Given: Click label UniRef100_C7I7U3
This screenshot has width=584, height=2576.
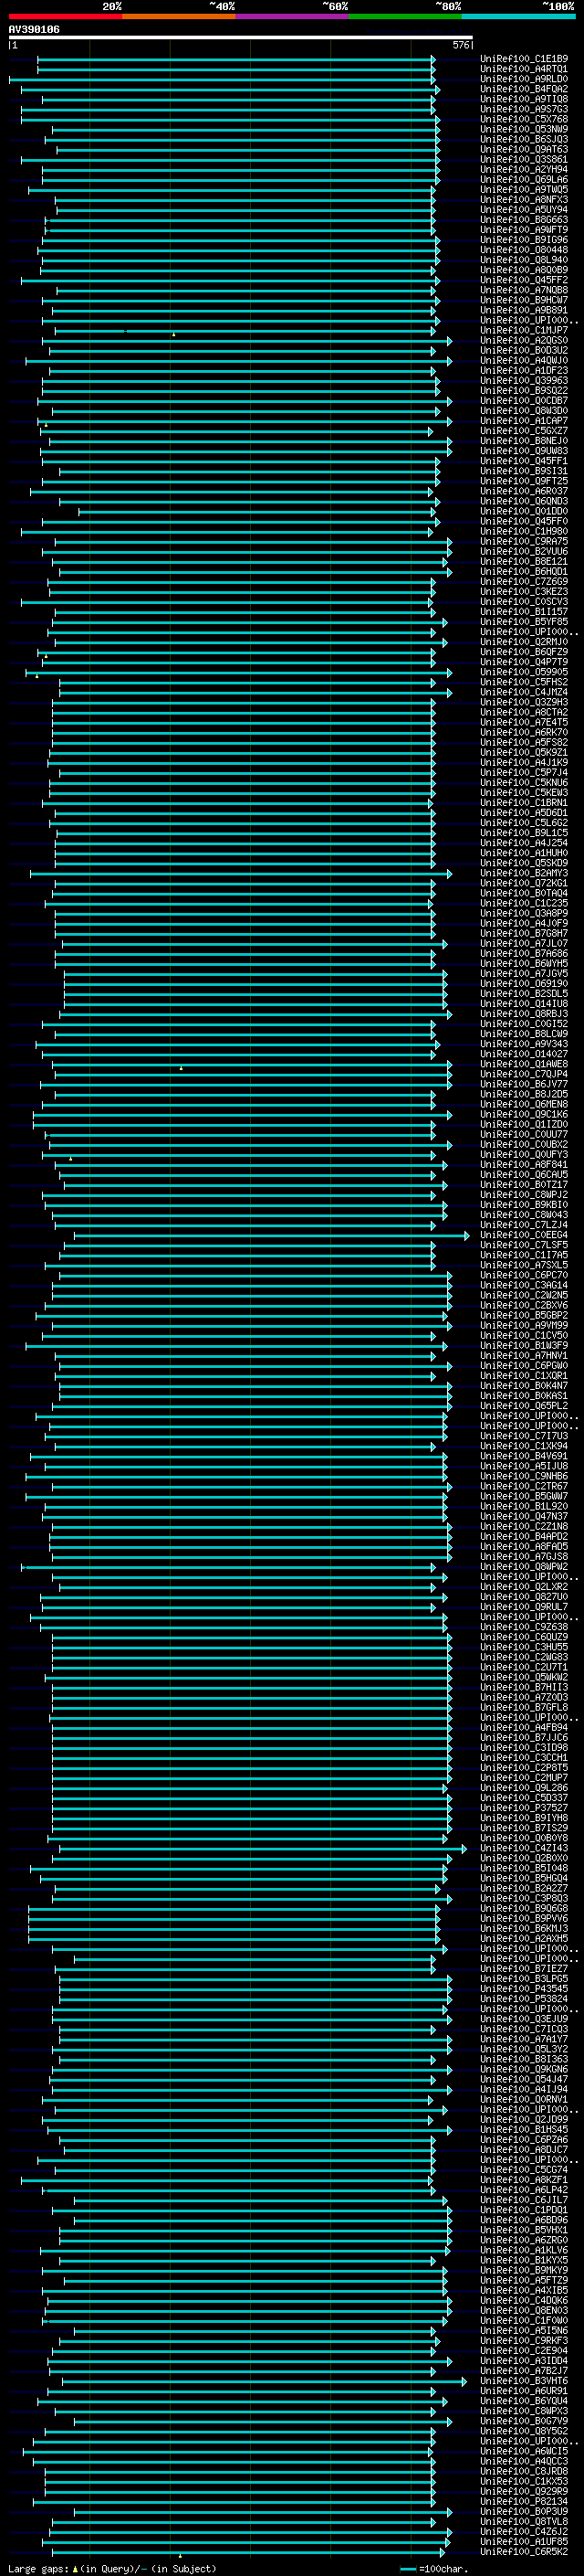Looking at the screenshot, I should click(524, 1436).
